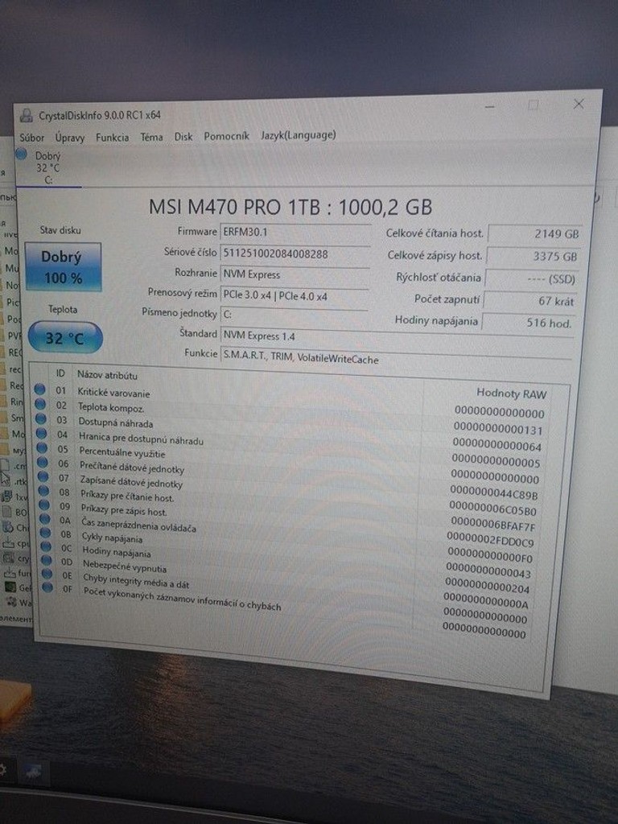
Task: Select the Teplota kompoz. attribute name
Action: pyautogui.click(x=111, y=407)
